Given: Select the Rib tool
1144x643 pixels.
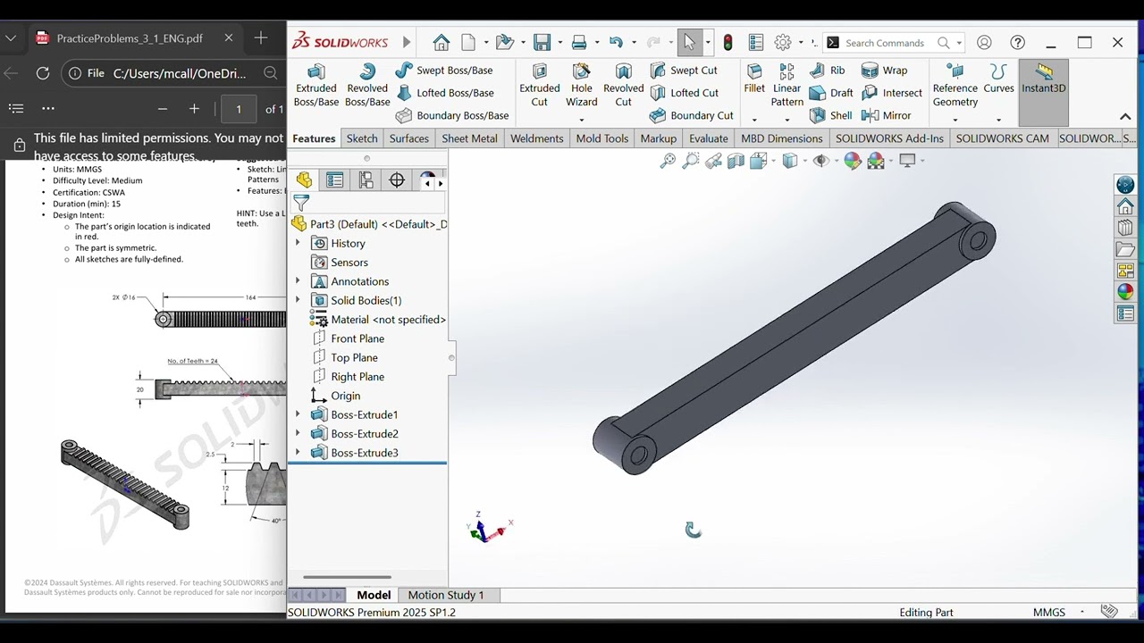Looking at the screenshot, I should point(827,71).
